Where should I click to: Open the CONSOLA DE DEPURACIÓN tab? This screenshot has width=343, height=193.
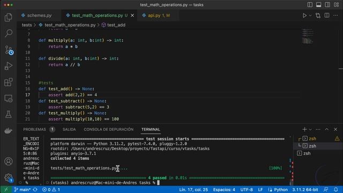108,130
